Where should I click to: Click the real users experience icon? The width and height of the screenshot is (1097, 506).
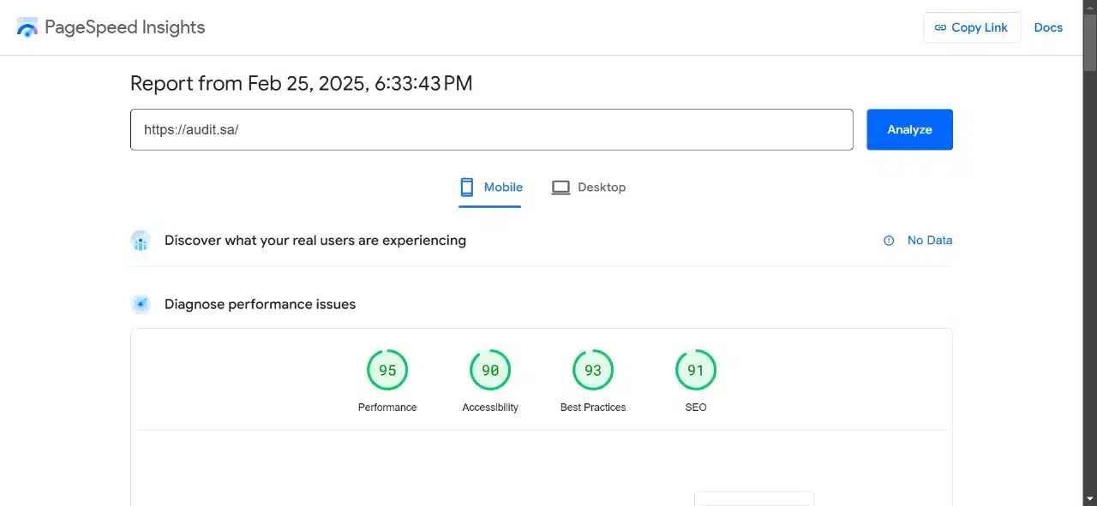tap(141, 241)
